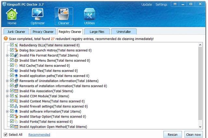The image size is (208, 138).
Task: Click the list scrollbar down arrow
Action: (x=200, y=127)
